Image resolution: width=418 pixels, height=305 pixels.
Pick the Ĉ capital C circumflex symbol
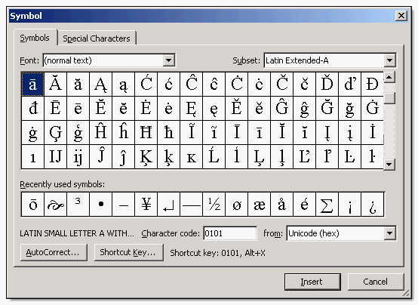pyautogui.click(x=191, y=84)
